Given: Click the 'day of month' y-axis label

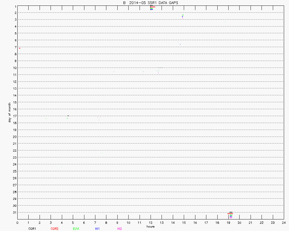Looking at the screenshot, I should 10,112.
